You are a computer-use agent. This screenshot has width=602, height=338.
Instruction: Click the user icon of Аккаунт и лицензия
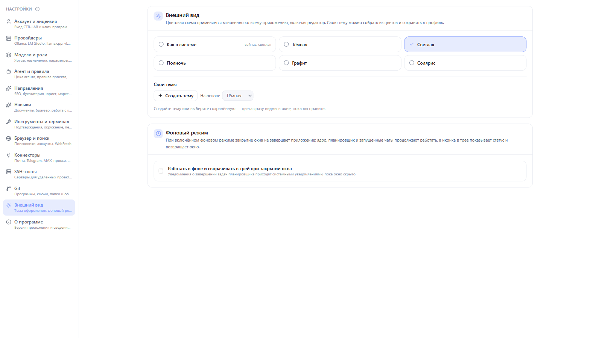tap(9, 21)
